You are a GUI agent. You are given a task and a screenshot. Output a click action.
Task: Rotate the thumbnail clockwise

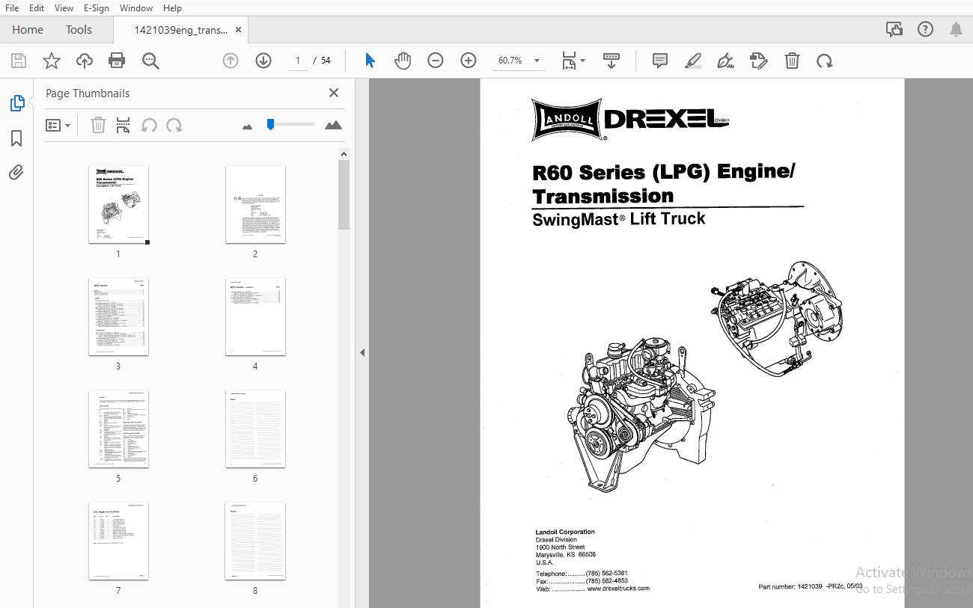coord(174,125)
